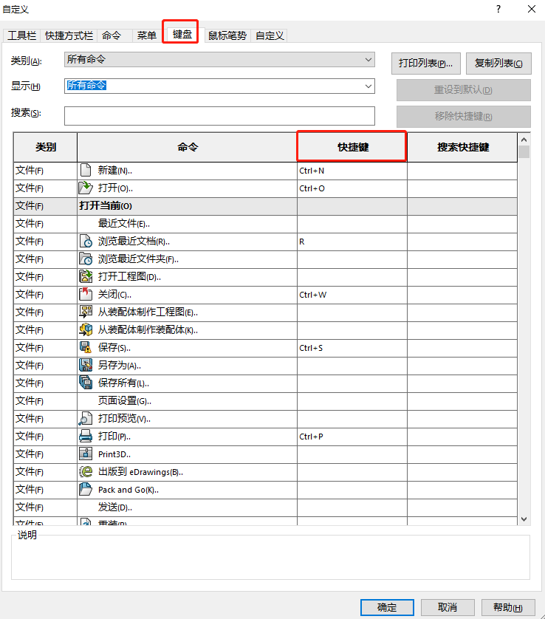Switch to the 工具栏 tab
The image size is (545, 619).
[22, 35]
